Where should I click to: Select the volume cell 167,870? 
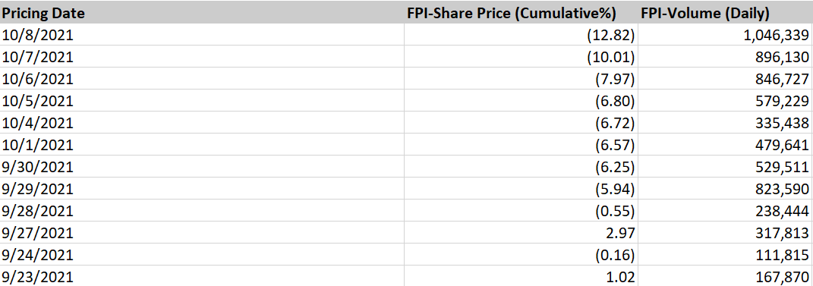[x=726, y=276]
